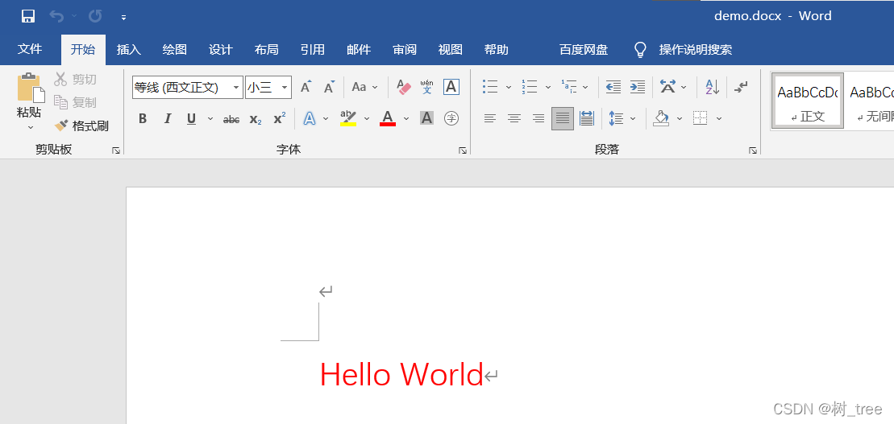Toggle character shading gray A icon

(x=426, y=118)
